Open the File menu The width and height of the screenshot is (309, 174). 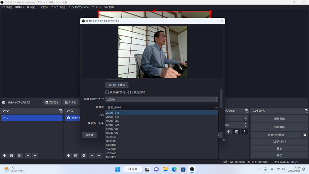(x=7, y=7)
